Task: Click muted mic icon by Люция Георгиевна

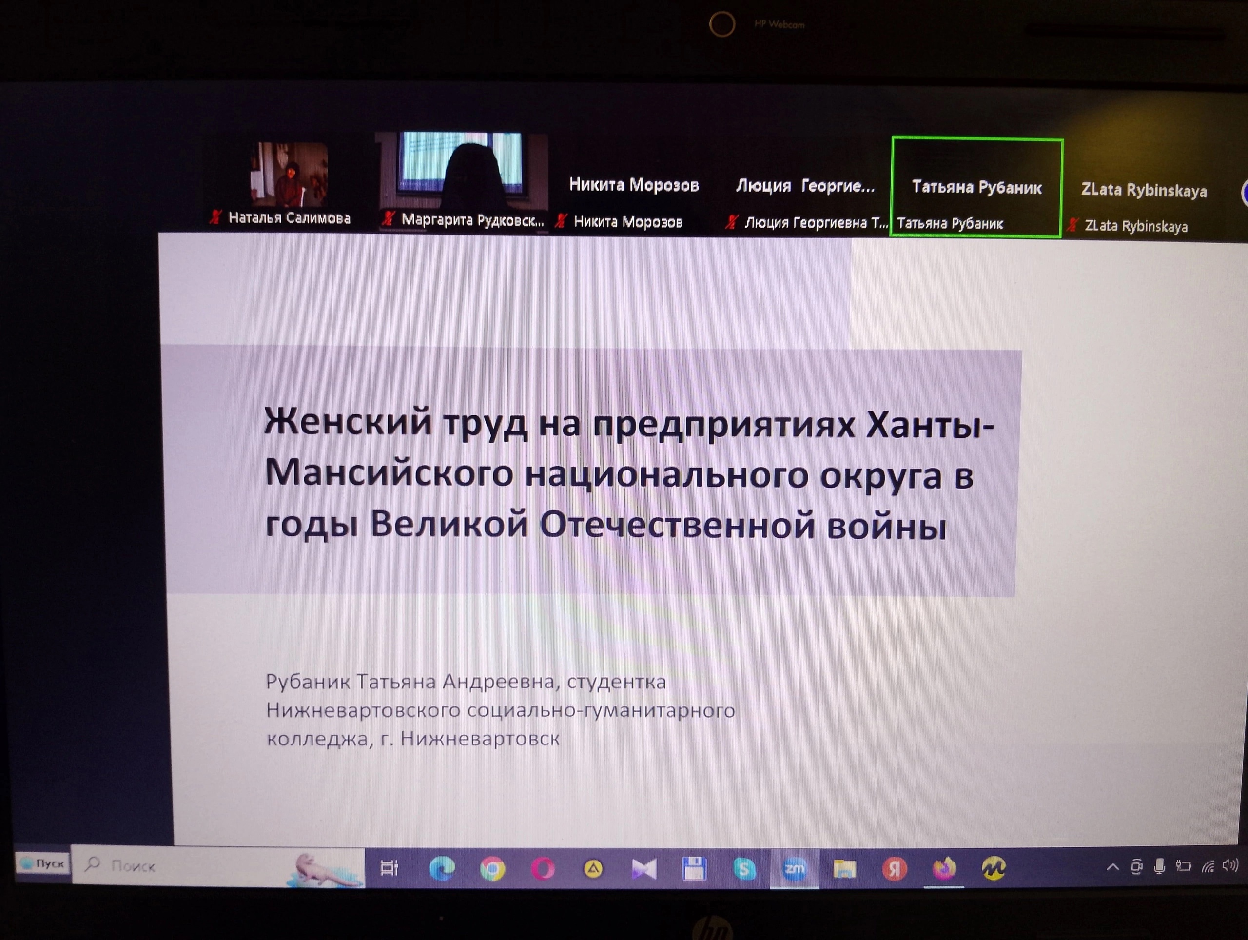Action: pyautogui.click(x=731, y=222)
